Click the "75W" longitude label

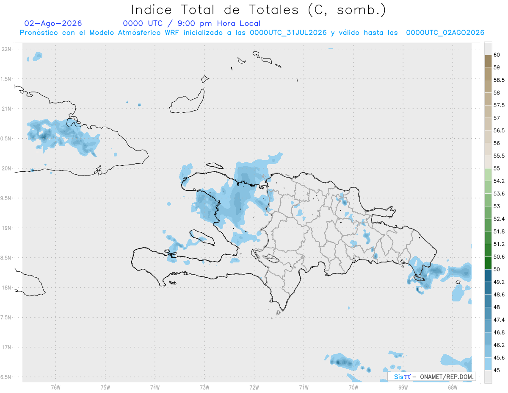pos(105,387)
